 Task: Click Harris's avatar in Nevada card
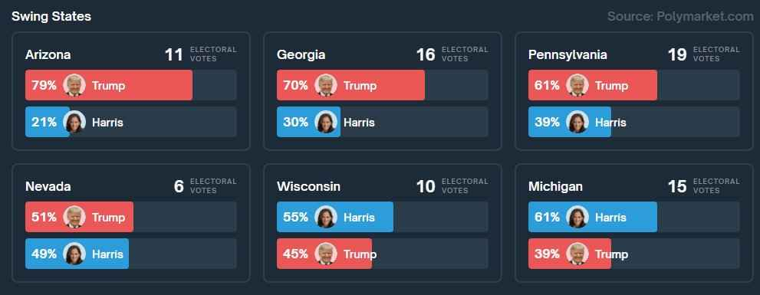point(74,254)
